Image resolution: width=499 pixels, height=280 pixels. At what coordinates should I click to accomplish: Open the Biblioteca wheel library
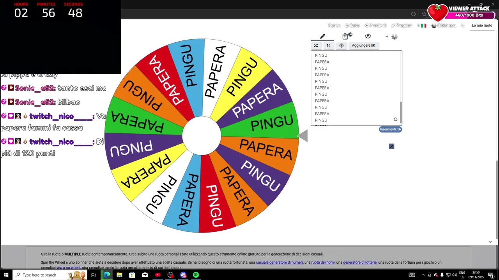444,26
